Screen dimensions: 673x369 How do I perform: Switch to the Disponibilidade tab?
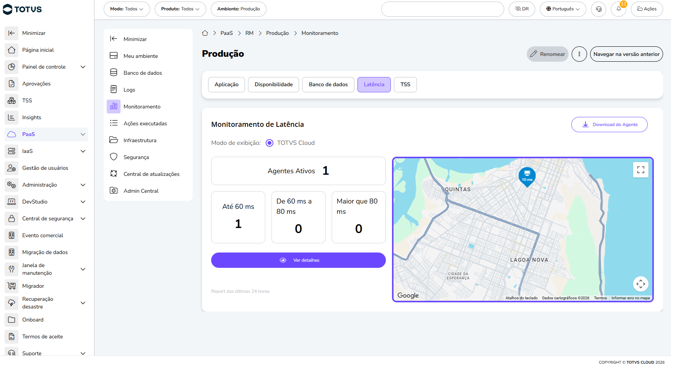[274, 85]
